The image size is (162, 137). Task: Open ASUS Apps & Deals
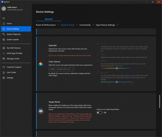pyautogui.click(x=4, y=53)
